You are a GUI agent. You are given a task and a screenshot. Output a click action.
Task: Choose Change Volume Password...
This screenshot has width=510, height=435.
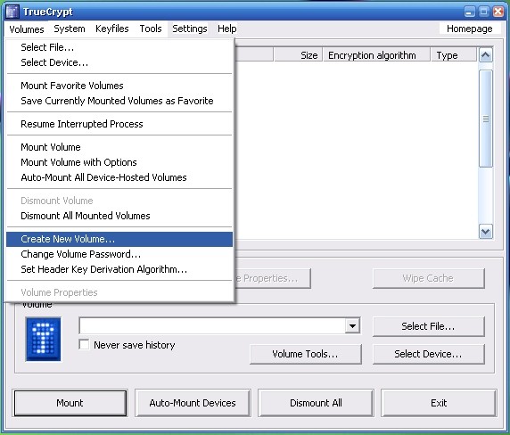pos(119,254)
